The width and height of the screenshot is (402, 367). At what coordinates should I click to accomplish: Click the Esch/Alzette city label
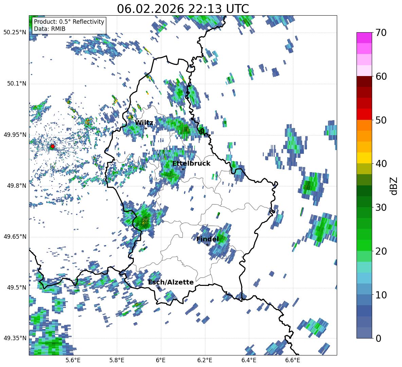(171, 282)
